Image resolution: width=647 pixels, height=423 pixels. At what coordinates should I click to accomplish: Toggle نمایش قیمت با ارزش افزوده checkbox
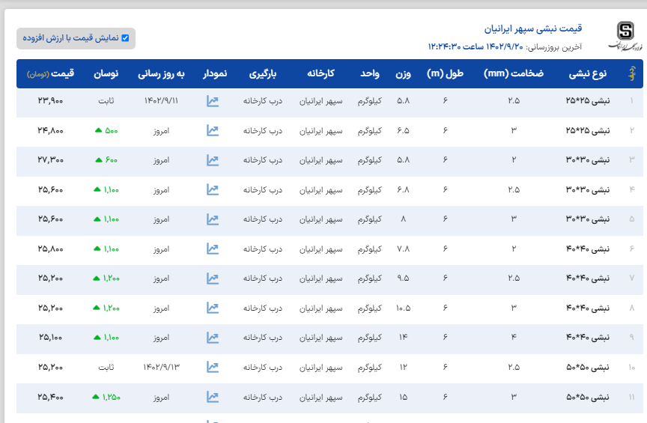tap(125, 38)
